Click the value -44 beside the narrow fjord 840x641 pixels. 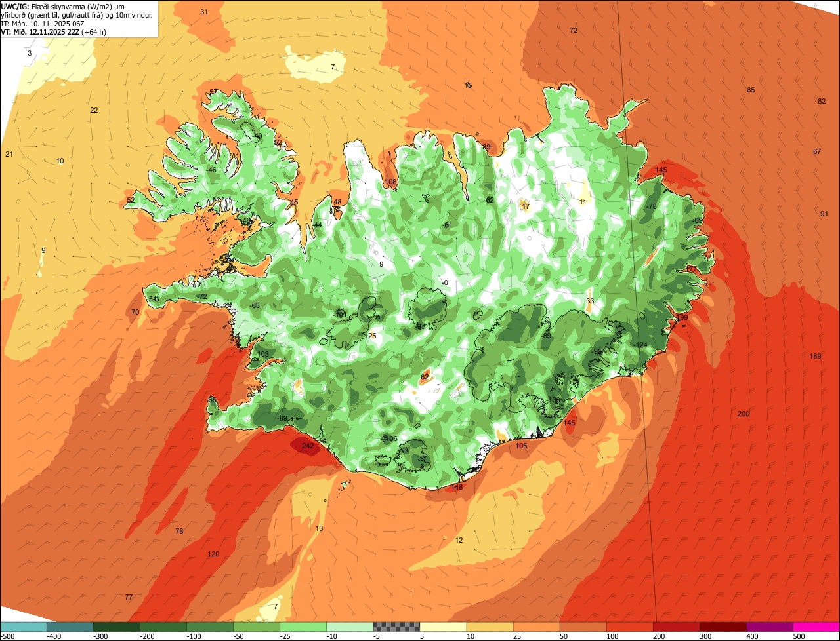pos(316,225)
